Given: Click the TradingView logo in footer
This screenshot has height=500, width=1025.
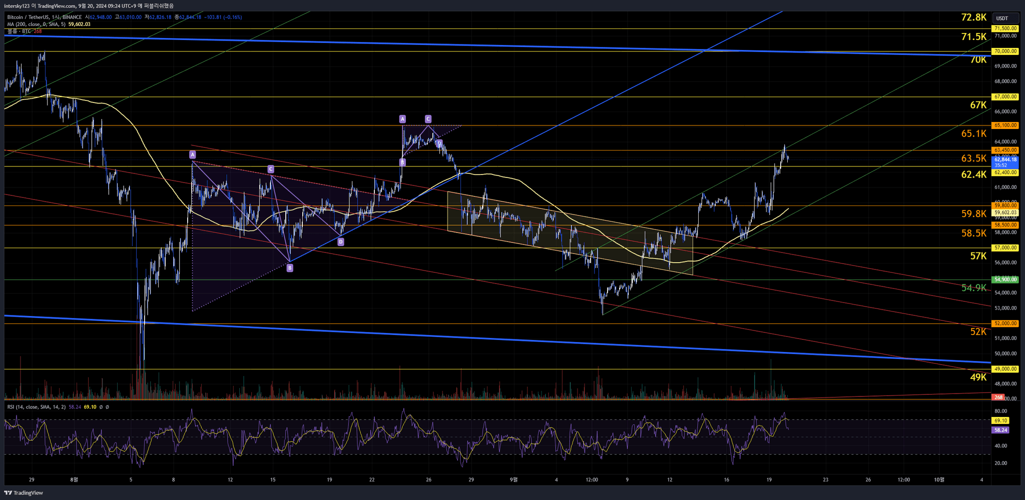Looking at the screenshot, I should point(24,492).
